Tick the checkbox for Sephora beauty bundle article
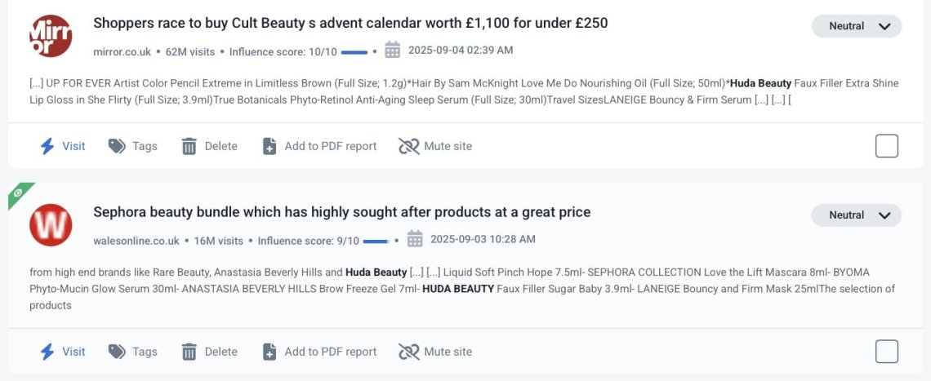Screen dimensions: 931x381 coord(886,352)
